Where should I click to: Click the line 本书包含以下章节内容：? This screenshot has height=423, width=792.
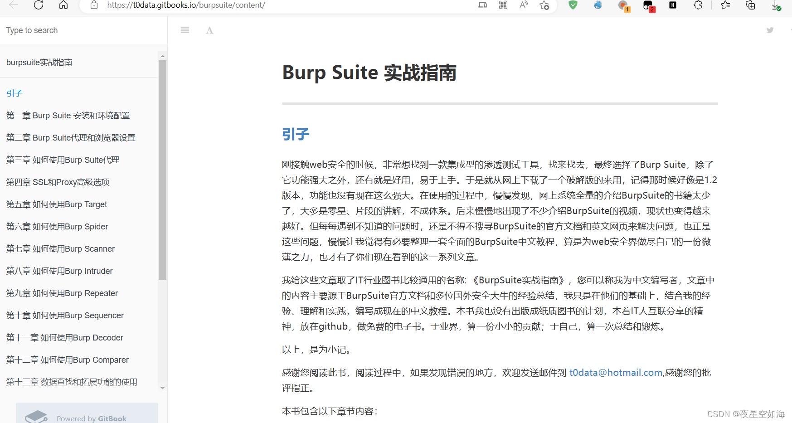(330, 411)
